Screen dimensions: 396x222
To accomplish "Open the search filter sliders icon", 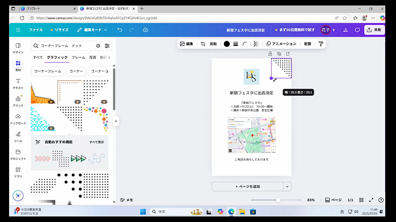I will tap(107, 46).
